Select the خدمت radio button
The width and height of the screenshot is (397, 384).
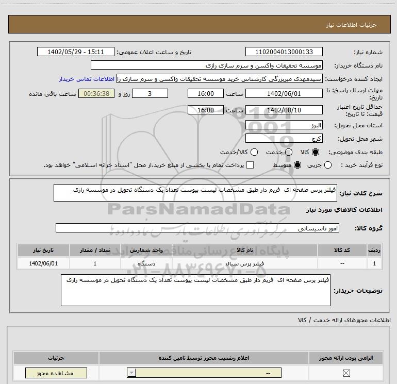289,152
